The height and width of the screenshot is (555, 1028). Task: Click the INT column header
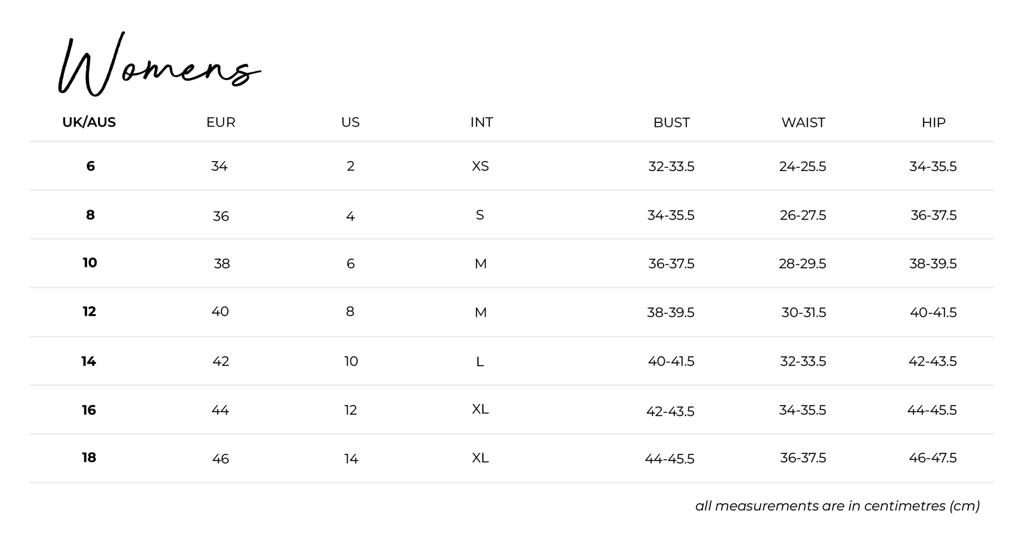tap(481, 122)
